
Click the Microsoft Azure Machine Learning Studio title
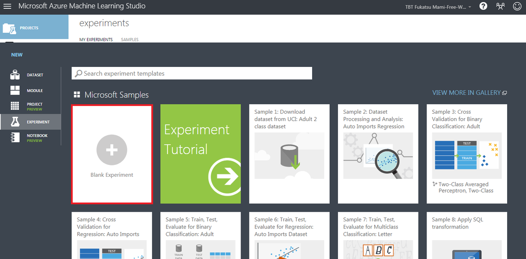[x=82, y=7]
